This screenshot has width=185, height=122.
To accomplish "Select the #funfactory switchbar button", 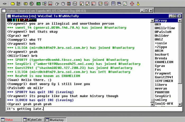I will point(55,120).
